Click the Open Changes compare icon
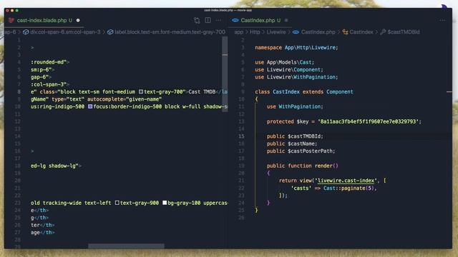Viewport: 458px width, 257px height. [x=197, y=21]
